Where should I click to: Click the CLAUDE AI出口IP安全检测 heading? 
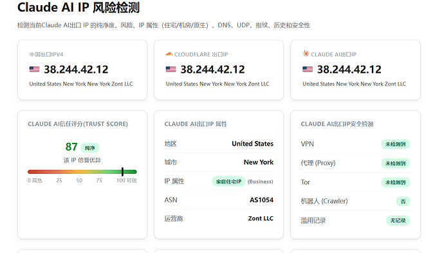click(x=337, y=124)
